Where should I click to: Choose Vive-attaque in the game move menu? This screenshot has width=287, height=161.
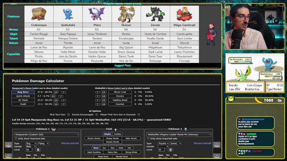coord(254,85)
